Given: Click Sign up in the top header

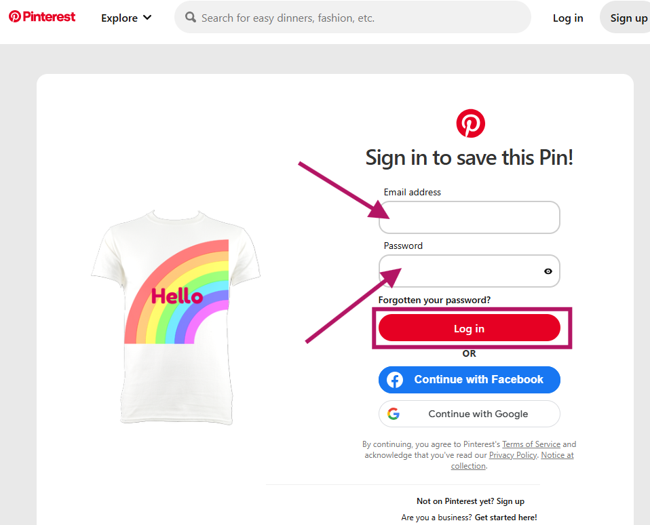Looking at the screenshot, I should [x=628, y=18].
